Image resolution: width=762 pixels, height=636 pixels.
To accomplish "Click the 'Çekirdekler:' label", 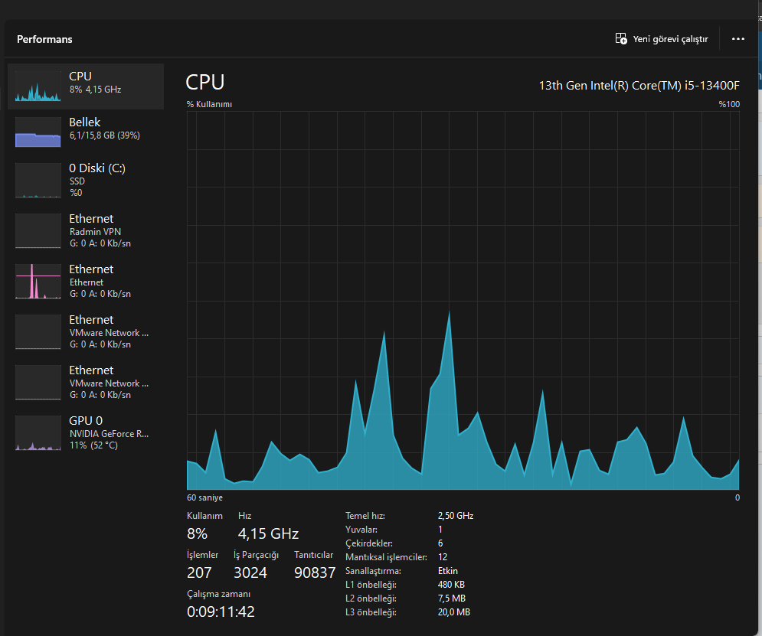I will point(369,543).
